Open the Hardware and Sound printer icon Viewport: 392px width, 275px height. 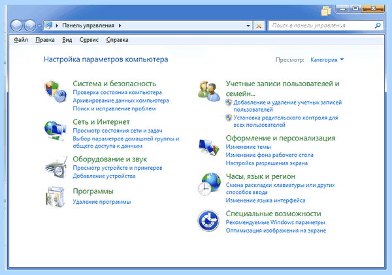(x=56, y=167)
